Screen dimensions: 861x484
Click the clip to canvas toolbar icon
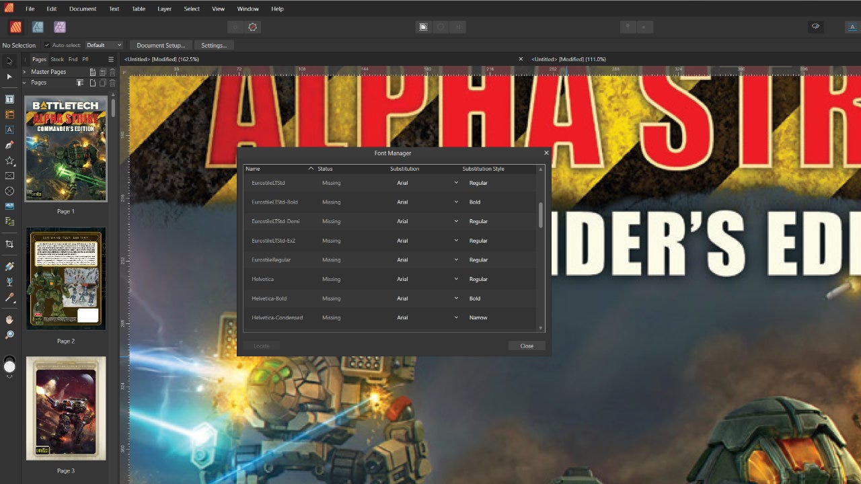point(423,27)
